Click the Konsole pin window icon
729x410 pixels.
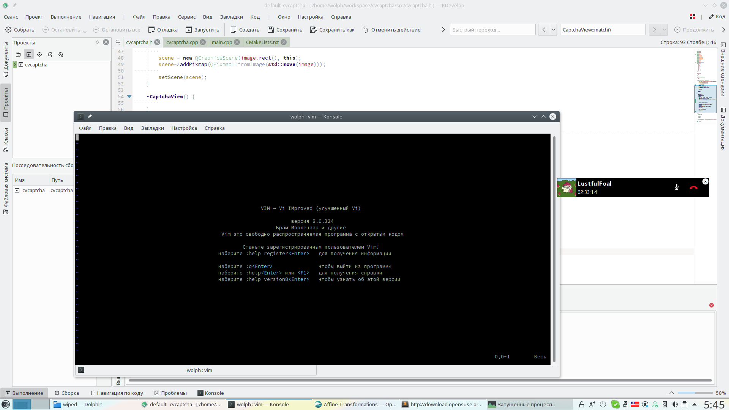point(90,117)
